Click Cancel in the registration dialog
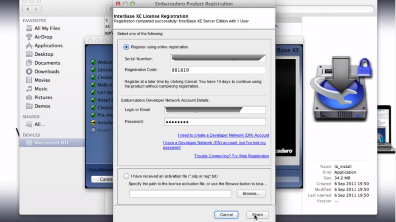 (x=226, y=215)
